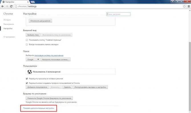
Task: Uncheck Разрешить всем создавать профили пользователей
Action: click(27, 83)
